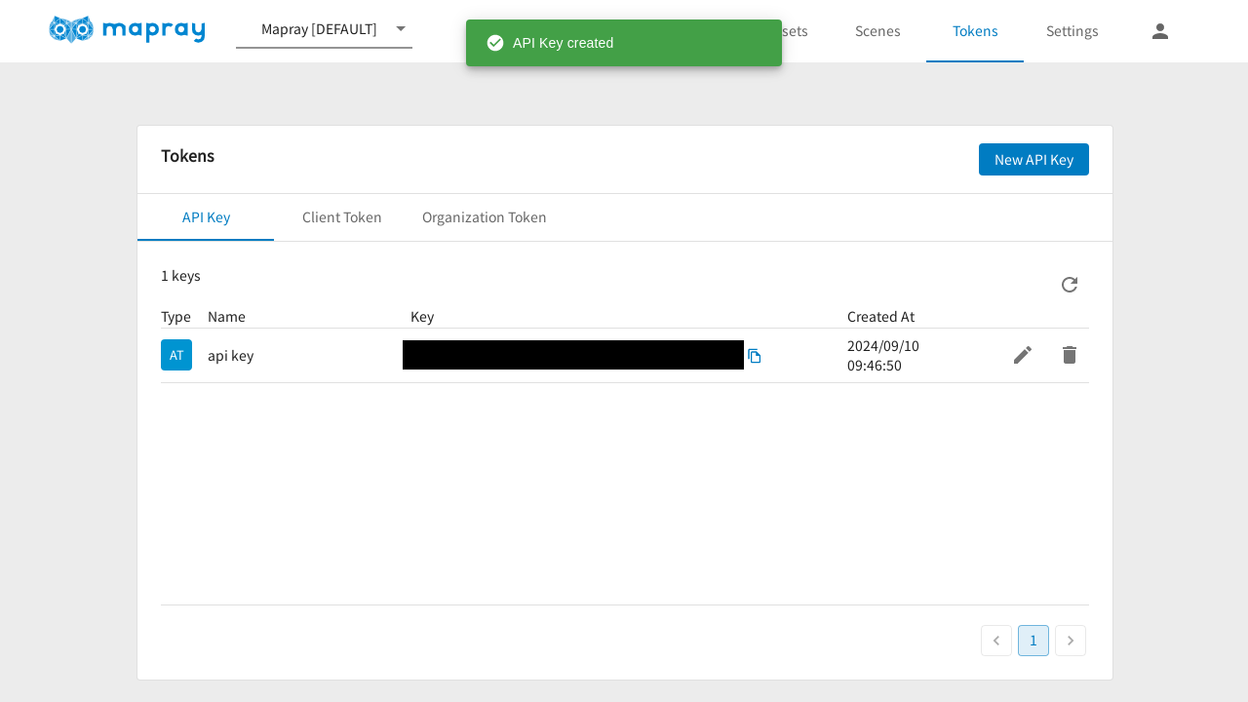Open the Mapray [DEFAULT] organization dropdown
Screen dimensions: 1248x702
click(319, 29)
